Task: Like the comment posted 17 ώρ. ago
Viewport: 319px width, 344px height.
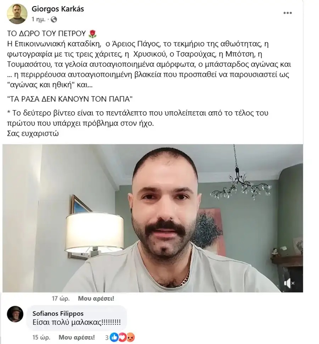Action: [96, 298]
